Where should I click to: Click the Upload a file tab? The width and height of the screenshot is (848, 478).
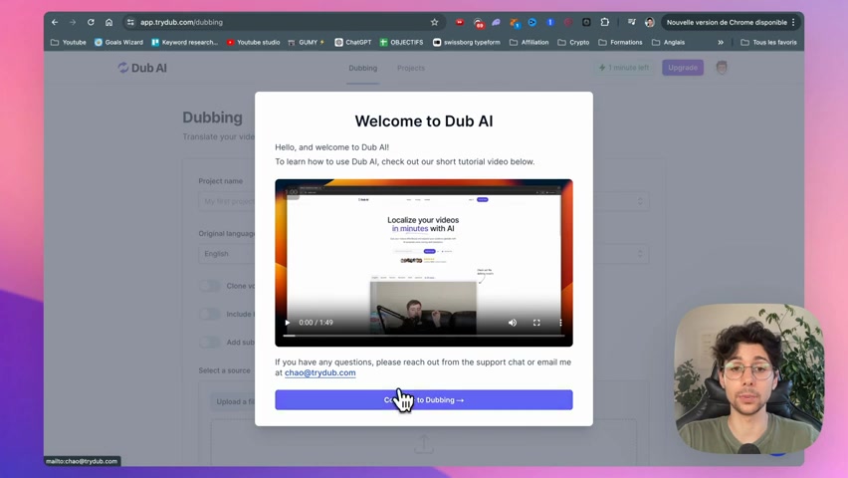click(x=233, y=401)
